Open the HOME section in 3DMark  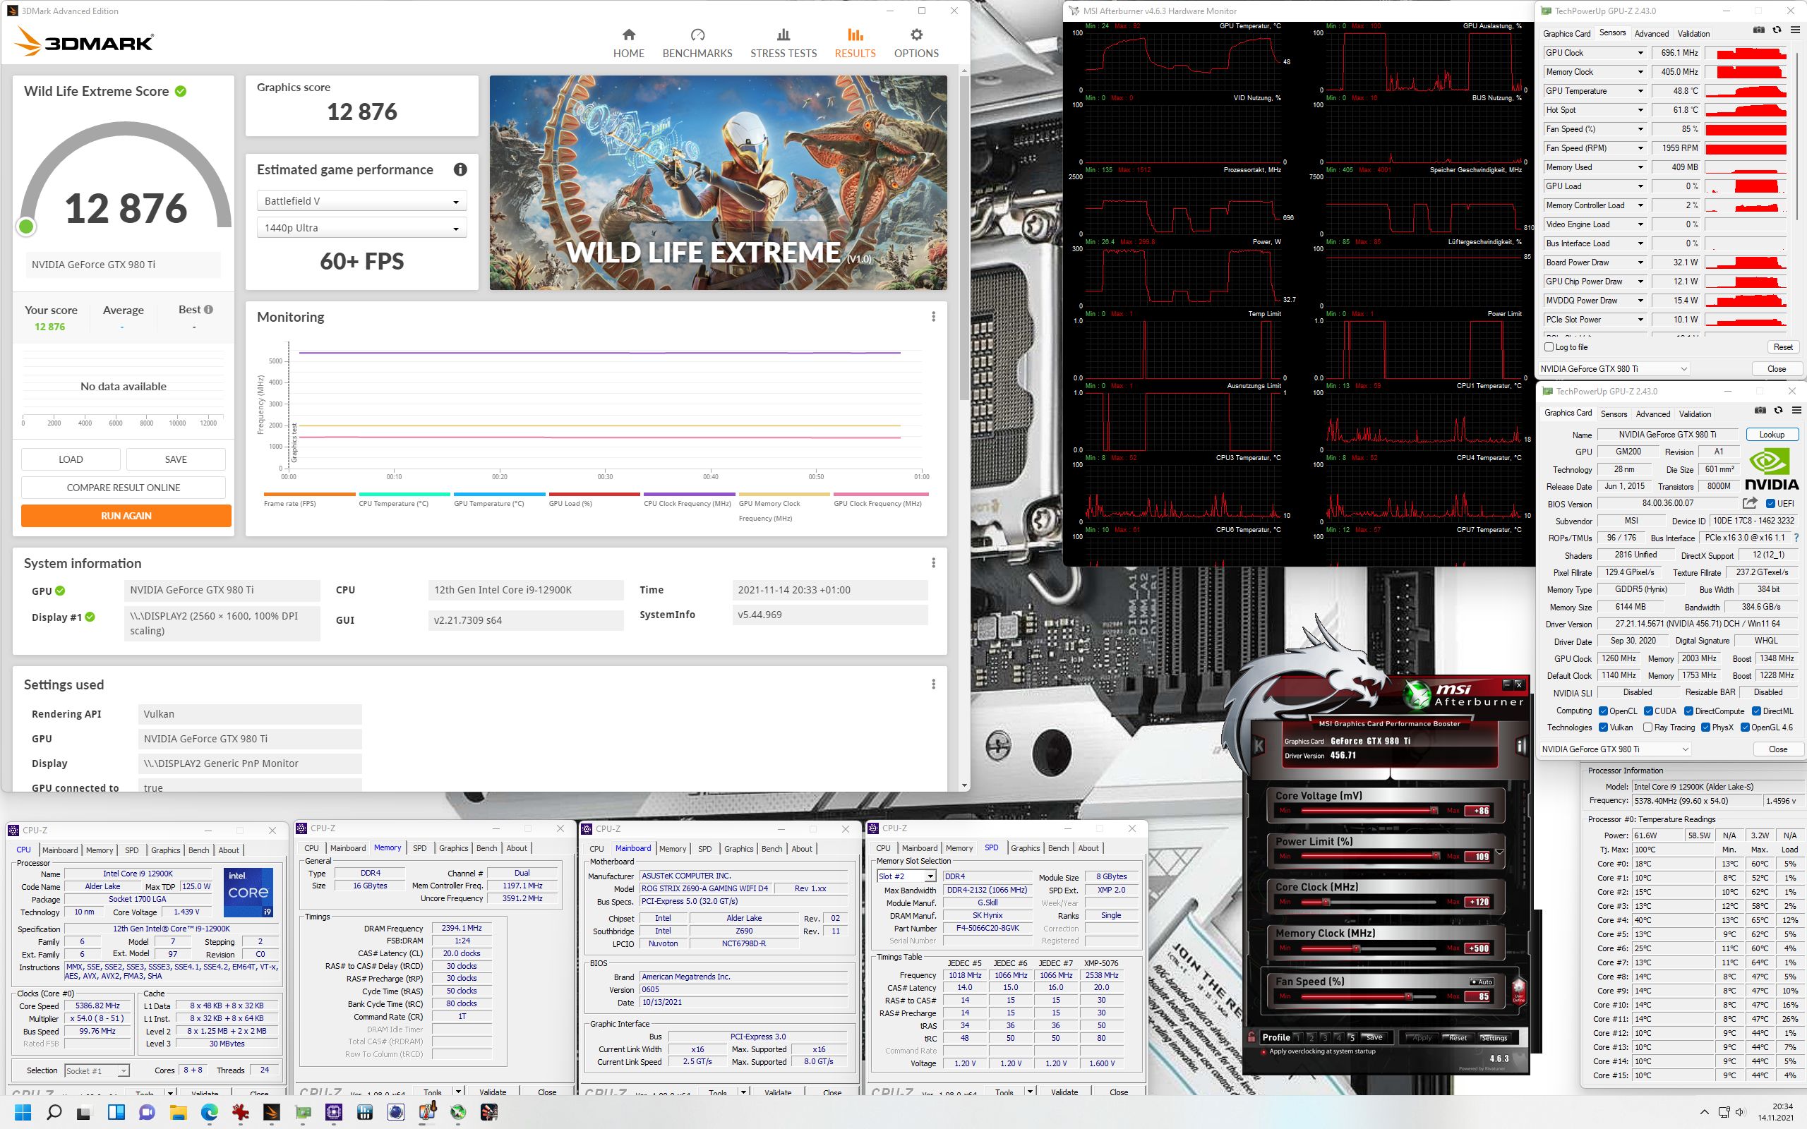[x=629, y=43]
